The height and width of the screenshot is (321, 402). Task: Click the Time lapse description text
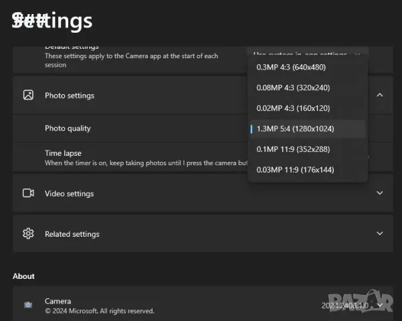[146, 163]
